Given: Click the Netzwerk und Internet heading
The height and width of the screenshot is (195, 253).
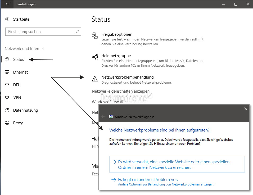Looking at the screenshot, I should click(24, 48).
